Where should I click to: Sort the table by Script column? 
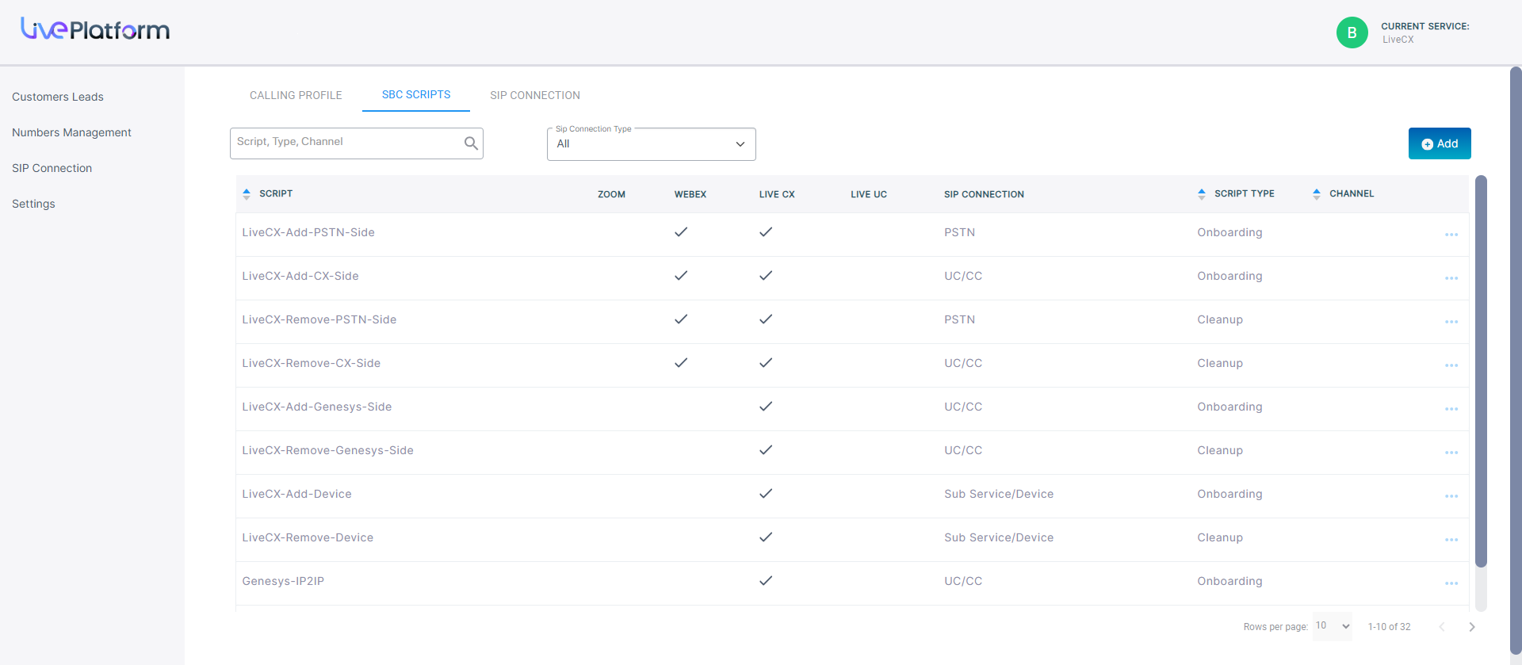point(247,194)
